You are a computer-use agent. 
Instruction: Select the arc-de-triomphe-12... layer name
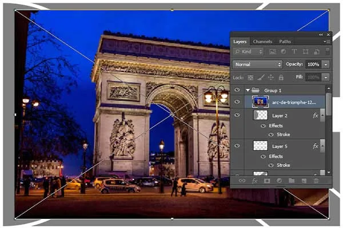point(294,102)
